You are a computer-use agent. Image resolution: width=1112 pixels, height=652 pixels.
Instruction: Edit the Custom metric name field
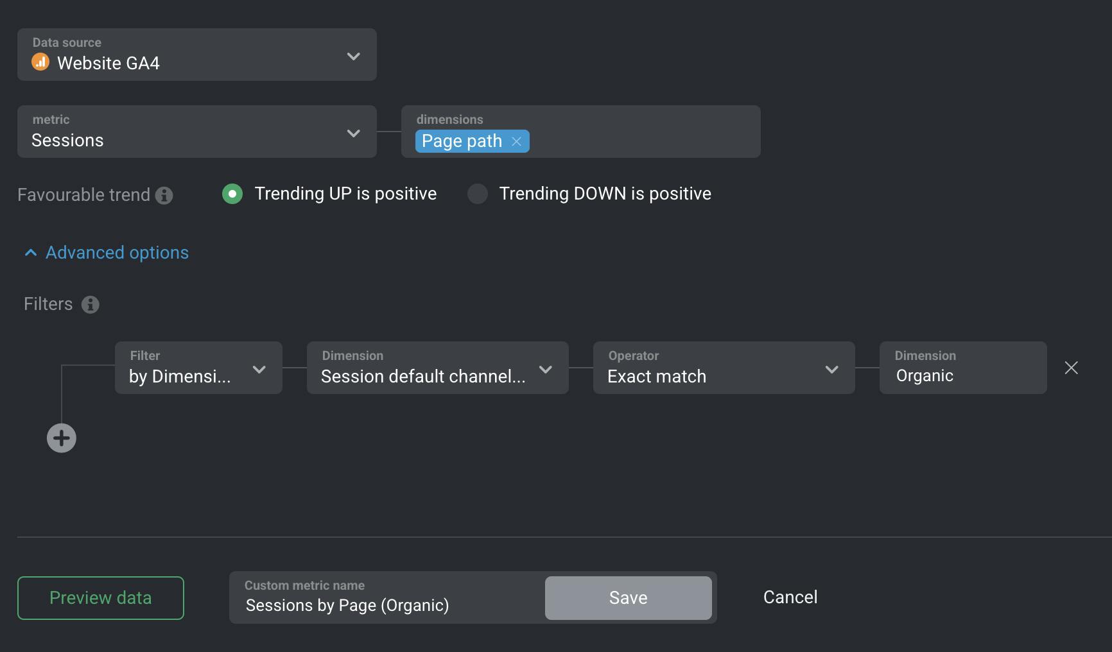tap(385, 605)
